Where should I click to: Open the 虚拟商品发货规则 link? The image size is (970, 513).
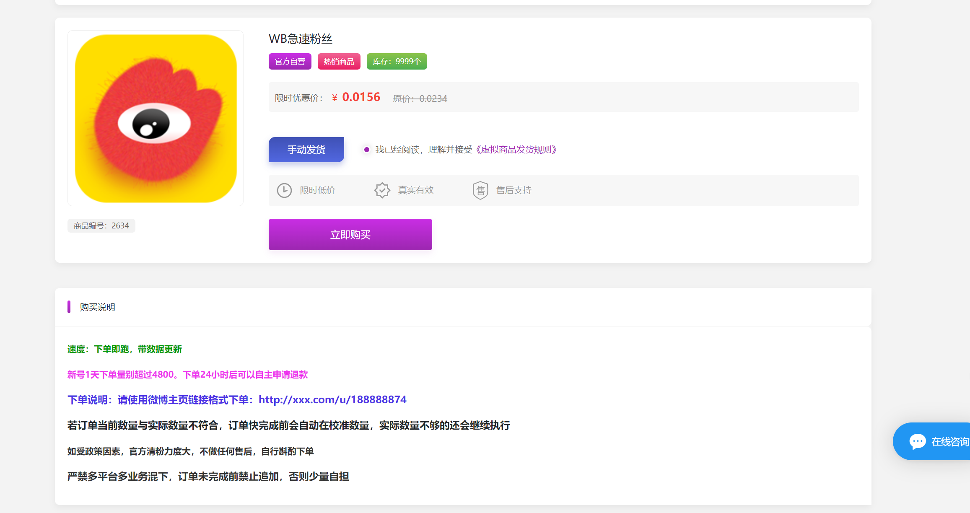tap(516, 150)
